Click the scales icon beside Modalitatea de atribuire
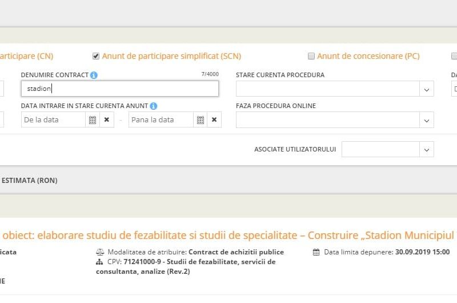The width and height of the screenshot is (457, 303). (101, 252)
